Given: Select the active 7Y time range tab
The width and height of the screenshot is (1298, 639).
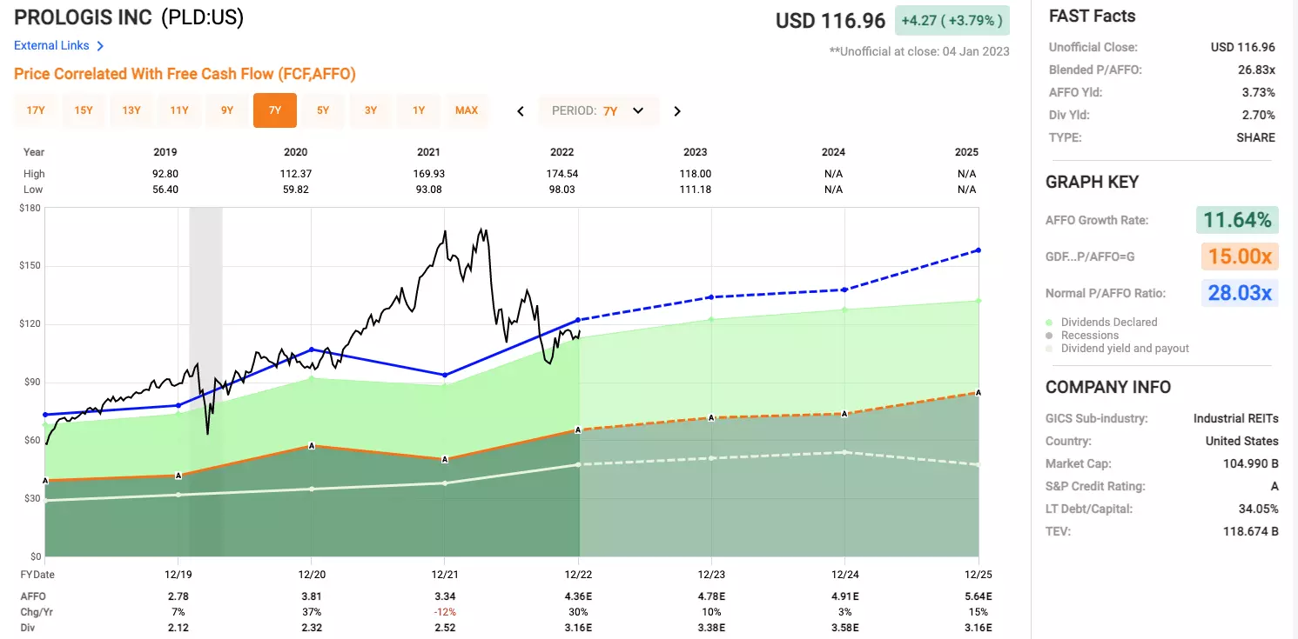Looking at the screenshot, I should click(275, 110).
